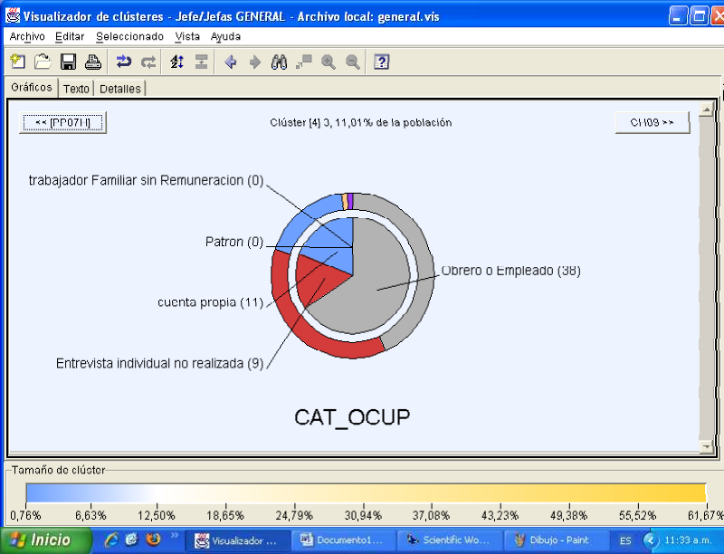This screenshot has height=554, width=724.
Task: Open the Editar menu
Action: 70,36
